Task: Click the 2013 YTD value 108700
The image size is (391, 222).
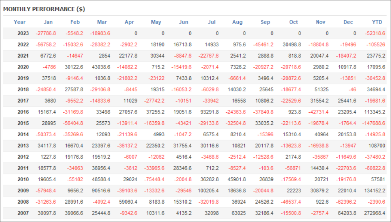Action: [x=376, y=145]
